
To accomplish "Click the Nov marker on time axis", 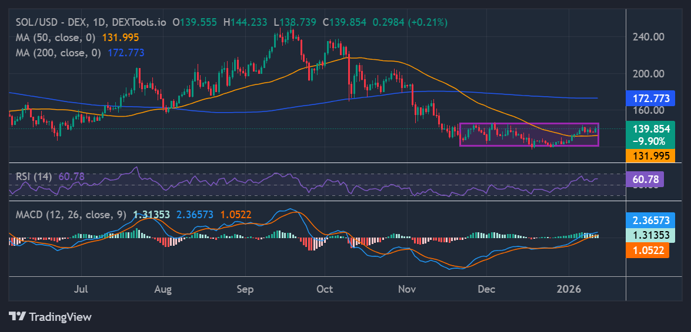I will pyautogui.click(x=407, y=289).
